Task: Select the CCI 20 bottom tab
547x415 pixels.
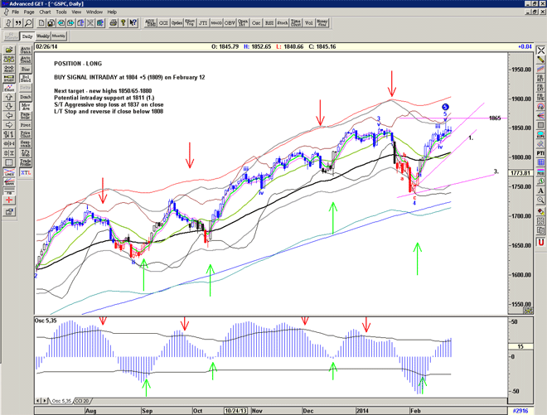Action: click(84, 401)
